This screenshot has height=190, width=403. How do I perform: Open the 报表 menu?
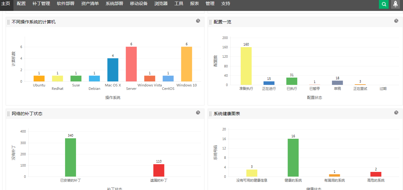(194, 4)
